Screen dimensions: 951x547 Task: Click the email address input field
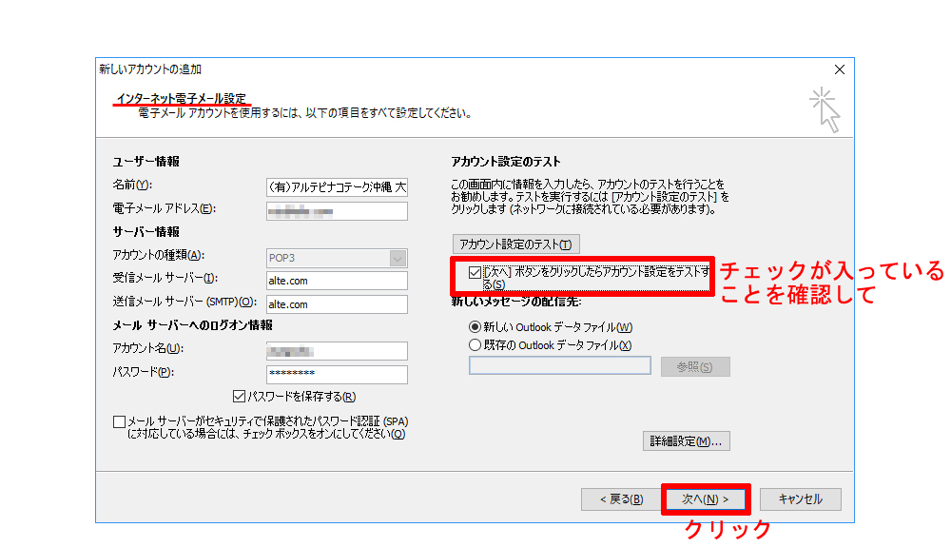[x=337, y=210]
